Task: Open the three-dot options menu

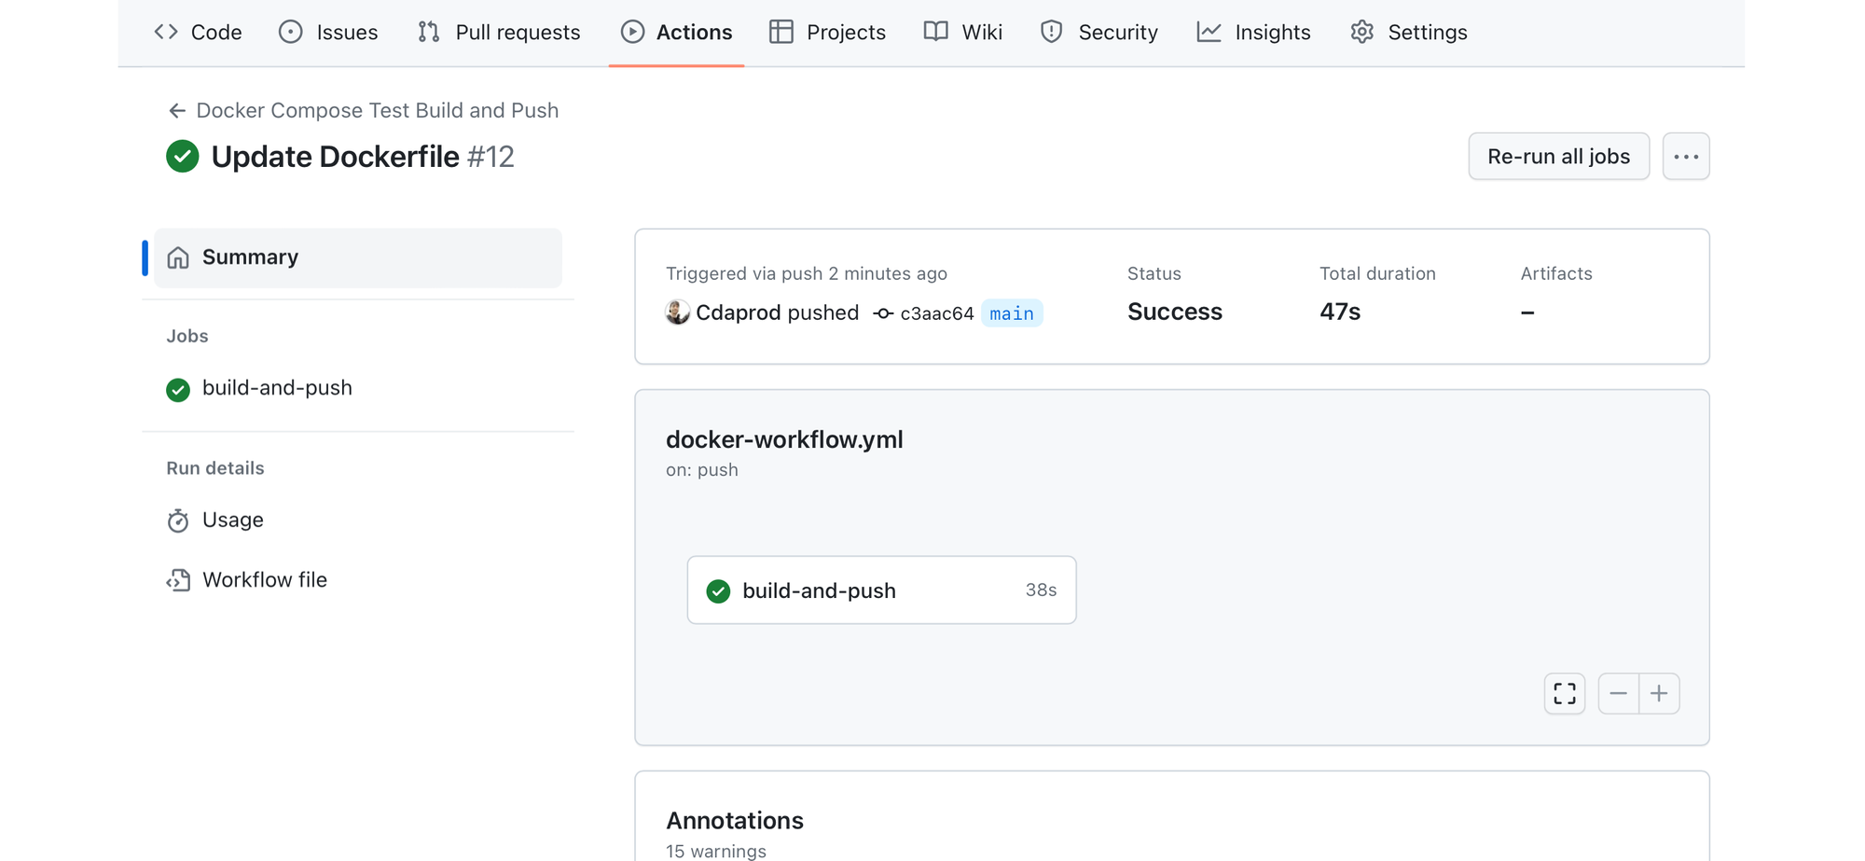Action: click(x=1685, y=157)
